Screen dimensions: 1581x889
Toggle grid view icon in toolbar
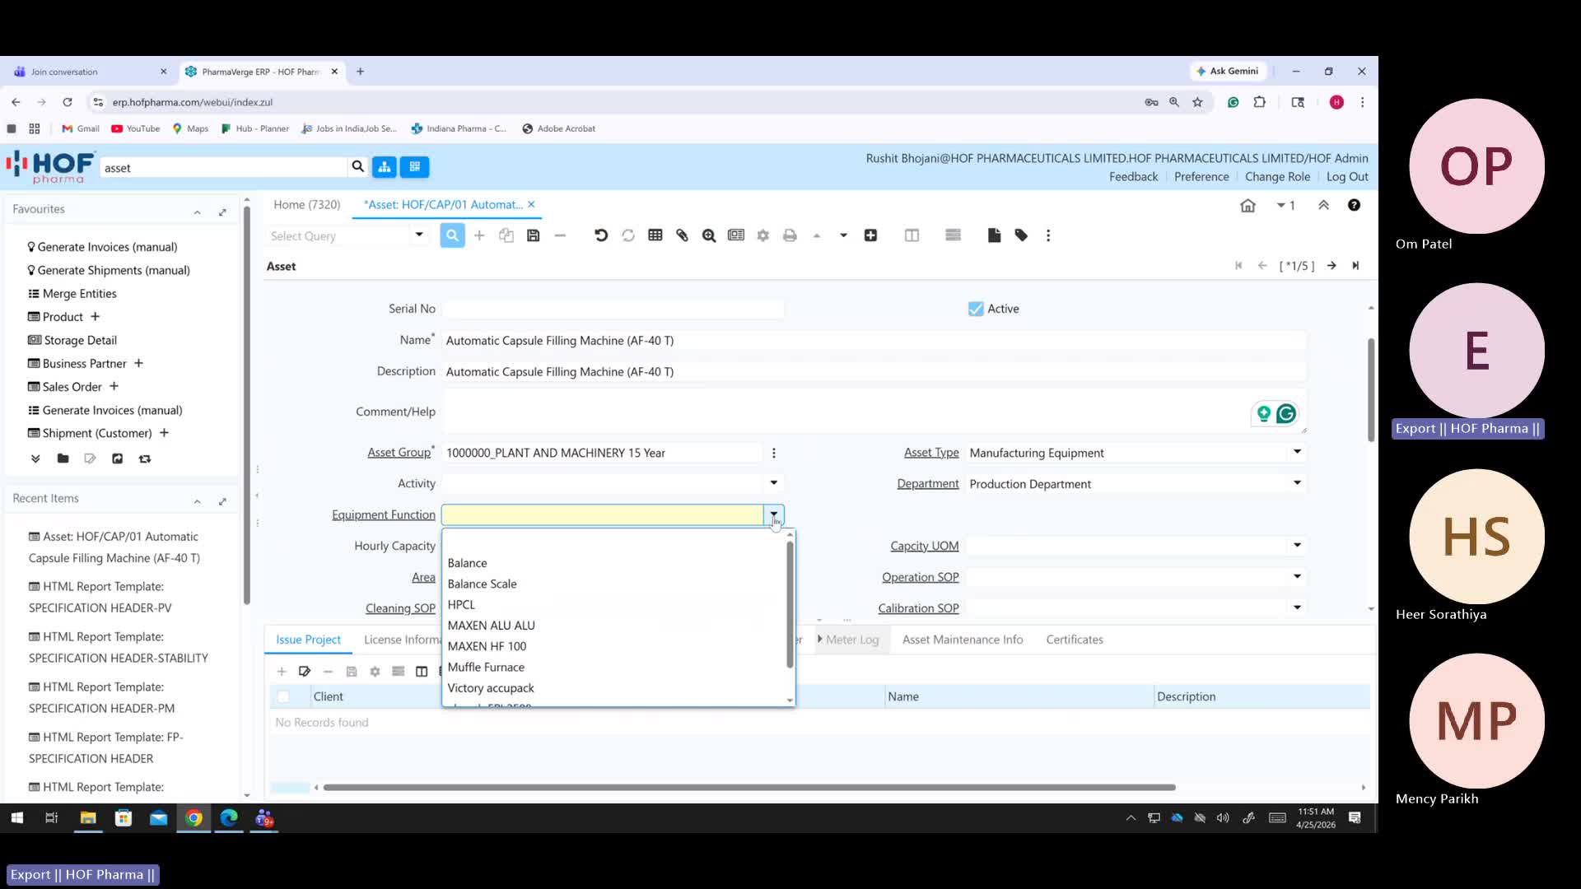tap(655, 235)
